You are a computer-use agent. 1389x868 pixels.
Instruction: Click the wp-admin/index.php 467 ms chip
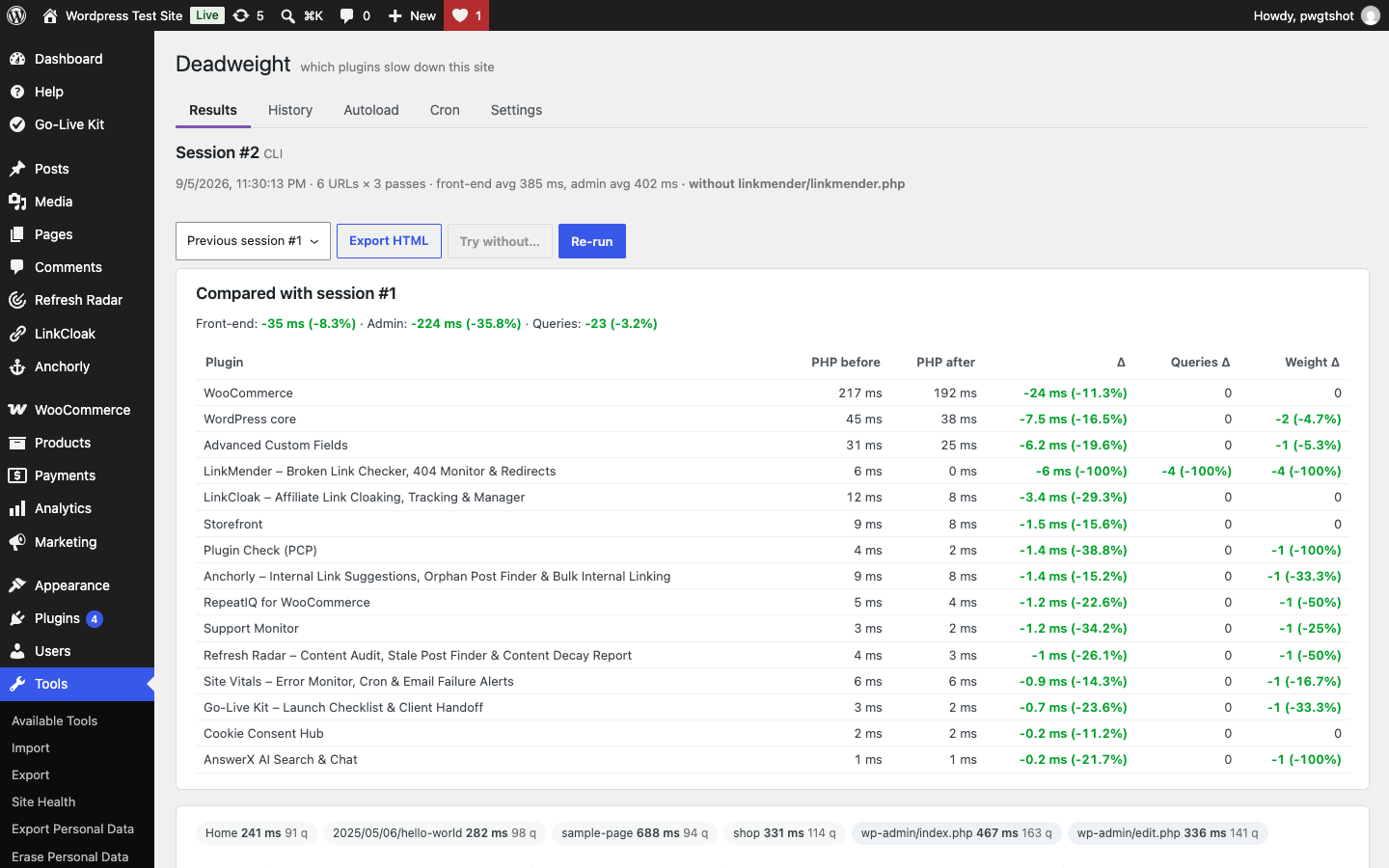pos(957,833)
